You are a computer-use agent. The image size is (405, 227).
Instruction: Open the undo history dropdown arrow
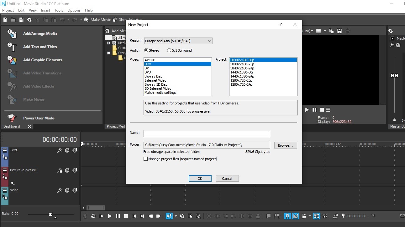(x=68, y=20)
